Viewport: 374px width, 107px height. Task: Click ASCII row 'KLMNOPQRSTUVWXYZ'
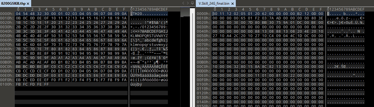pyautogui.click(x=149, y=36)
